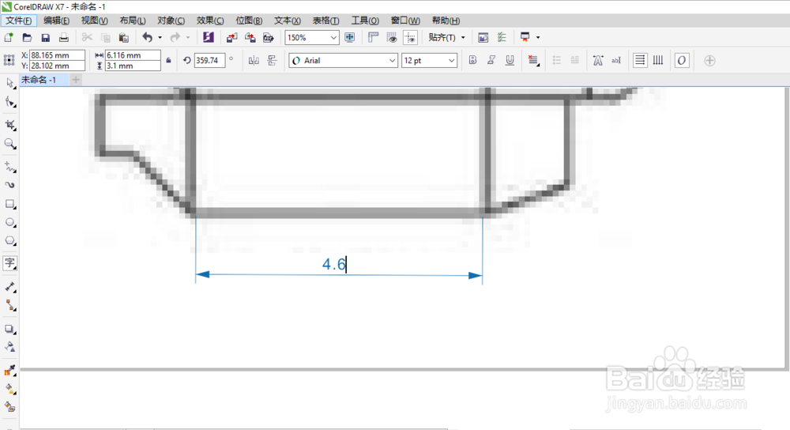The image size is (790, 430).
Task: Open the Options dialog icon
Action: click(502, 37)
